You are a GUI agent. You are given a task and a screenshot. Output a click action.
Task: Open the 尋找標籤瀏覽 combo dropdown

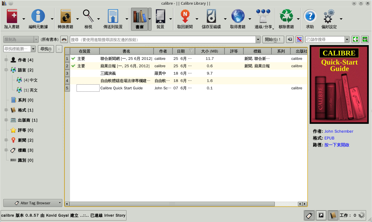click(x=33, y=49)
